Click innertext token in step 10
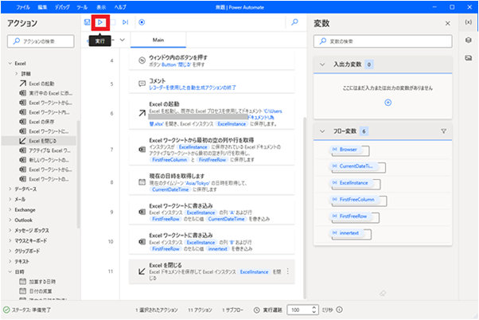This screenshot has height=320, width=479. 217,249
